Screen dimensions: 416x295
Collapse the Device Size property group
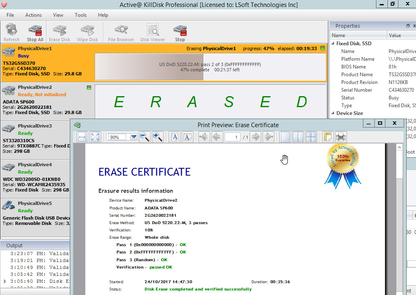point(334,113)
